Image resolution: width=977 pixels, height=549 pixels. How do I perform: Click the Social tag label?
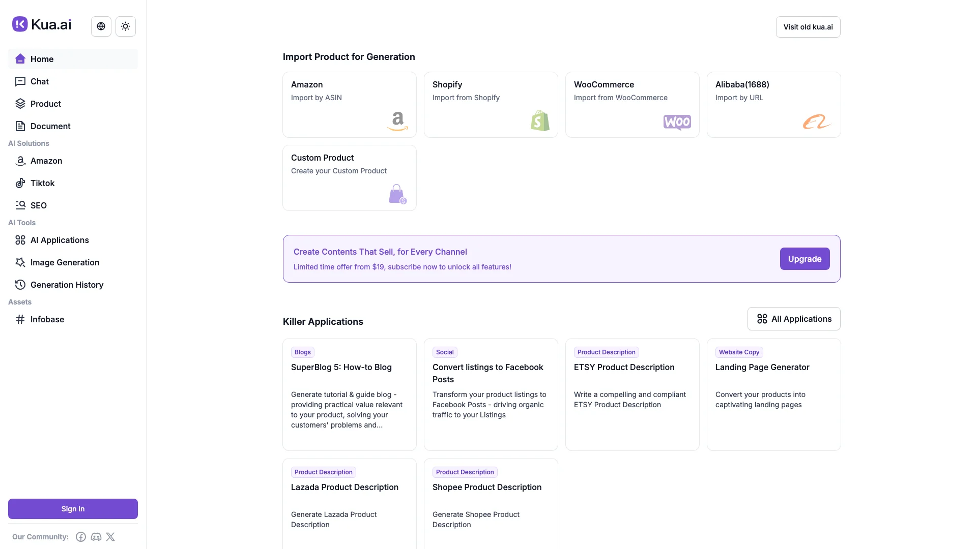[x=445, y=352]
